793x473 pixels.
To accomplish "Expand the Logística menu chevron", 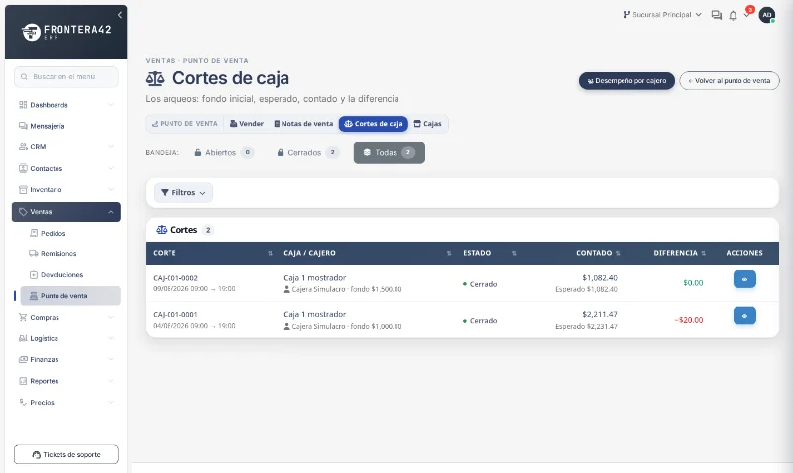I will tap(111, 338).
